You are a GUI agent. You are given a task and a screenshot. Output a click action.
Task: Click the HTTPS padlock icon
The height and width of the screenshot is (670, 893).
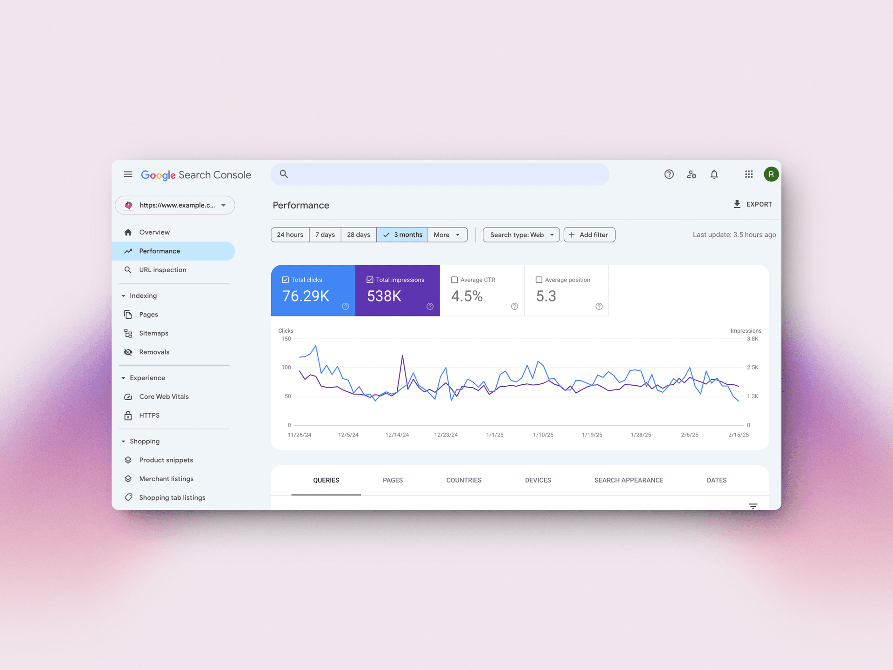coord(128,415)
